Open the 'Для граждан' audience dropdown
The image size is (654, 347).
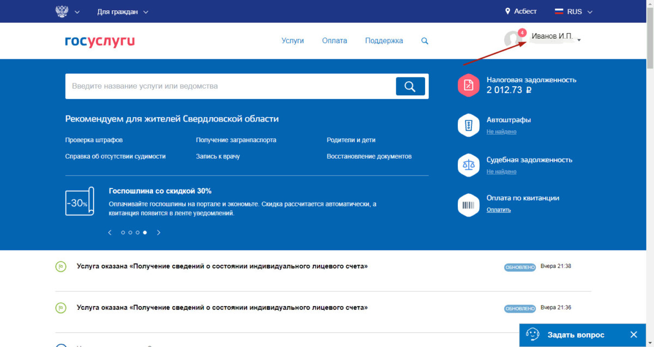point(123,11)
